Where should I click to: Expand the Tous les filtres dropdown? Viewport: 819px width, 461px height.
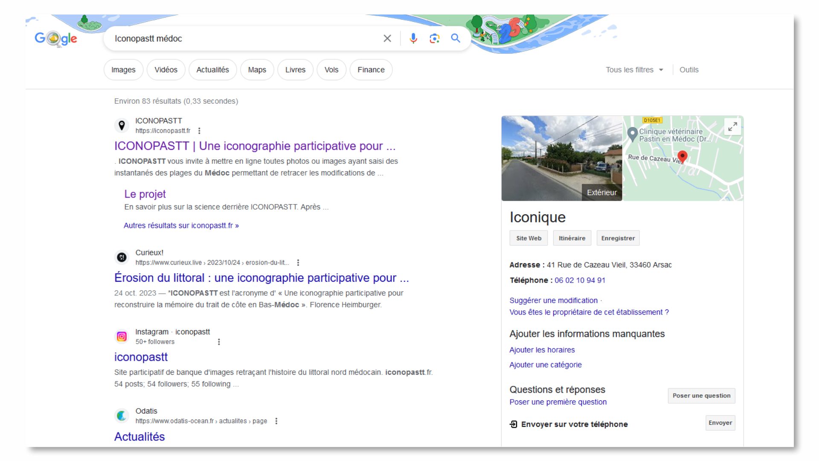pos(634,70)
